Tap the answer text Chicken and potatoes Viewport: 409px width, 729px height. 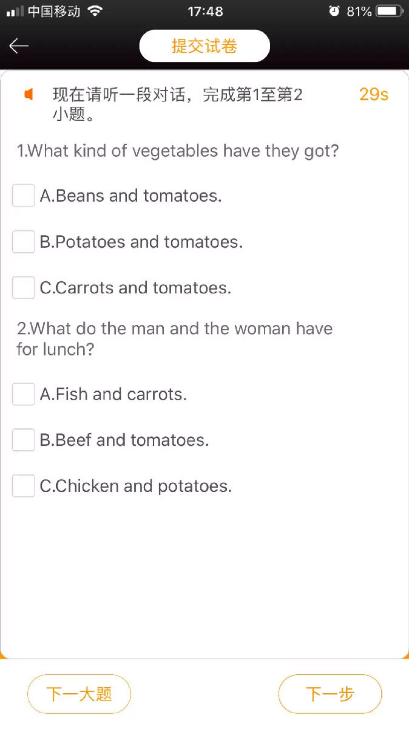136,486
